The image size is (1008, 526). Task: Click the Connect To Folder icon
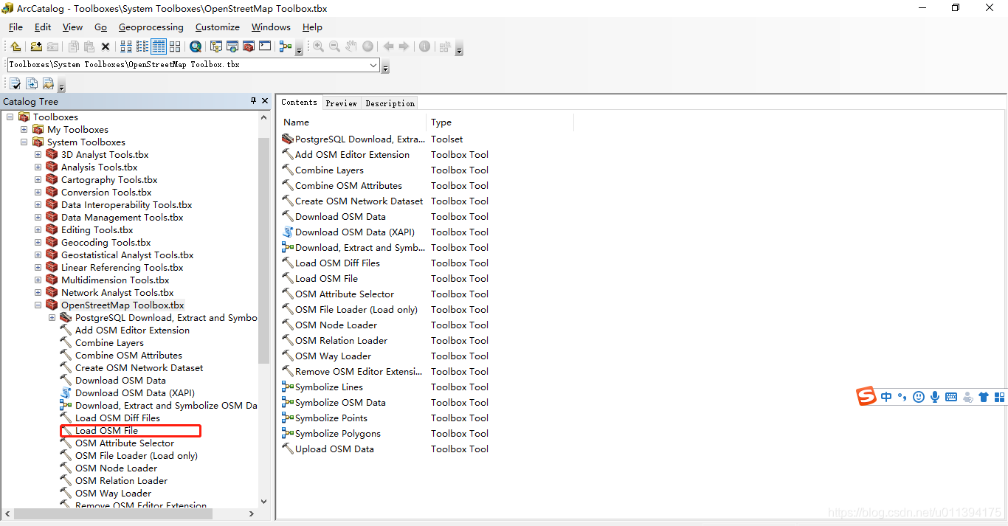click(x=36, y=46)
